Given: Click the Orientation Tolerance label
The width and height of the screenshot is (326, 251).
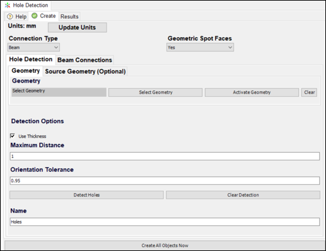Looking at the screenshot, I should [x=42, y=169].
